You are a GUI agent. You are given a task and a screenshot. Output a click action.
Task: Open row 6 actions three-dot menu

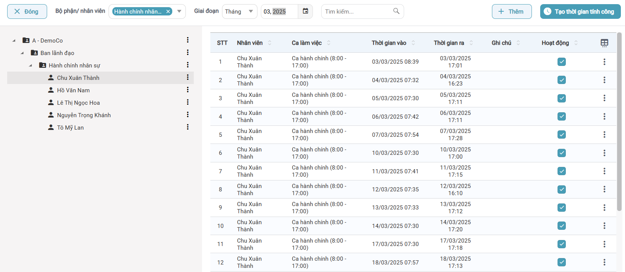[x=604, y=153]
